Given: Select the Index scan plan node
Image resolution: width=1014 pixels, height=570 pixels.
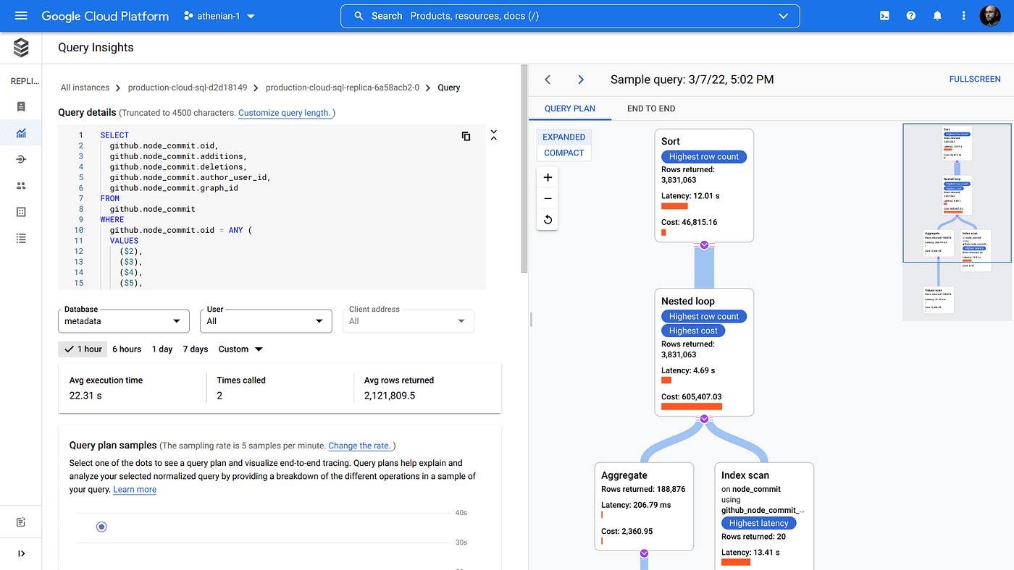Looking at the screenshot, I should 764,516.
